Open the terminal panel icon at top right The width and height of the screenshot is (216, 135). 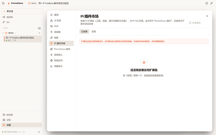coord(207,3)
